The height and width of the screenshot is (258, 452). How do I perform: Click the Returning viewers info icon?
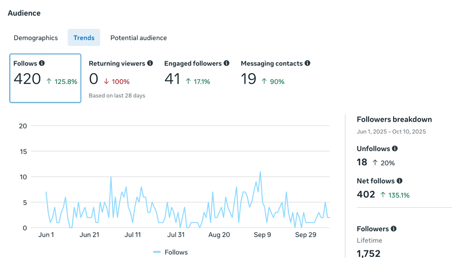click(150, 63)
